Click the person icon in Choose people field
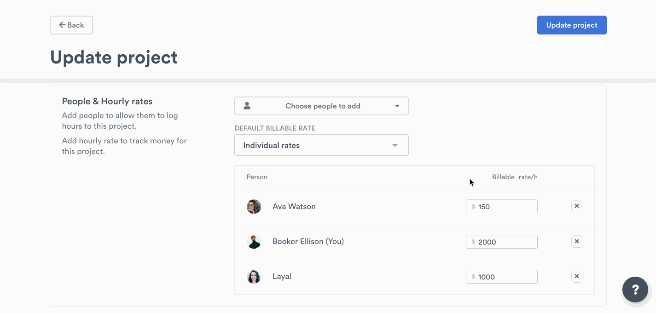656x313 pixels. [247, 106]
